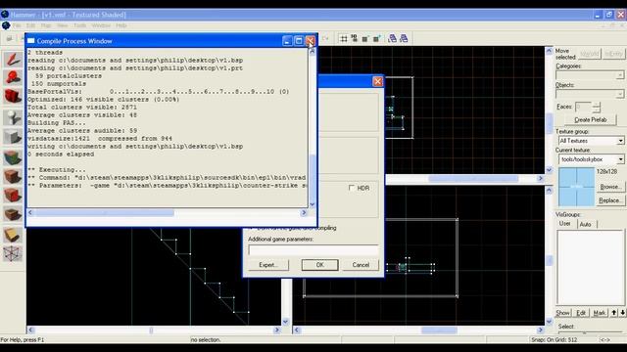Click '0 seconds elapsed' compile log line
The width and height of the screenshot is (627, 352).
[61, 154]
